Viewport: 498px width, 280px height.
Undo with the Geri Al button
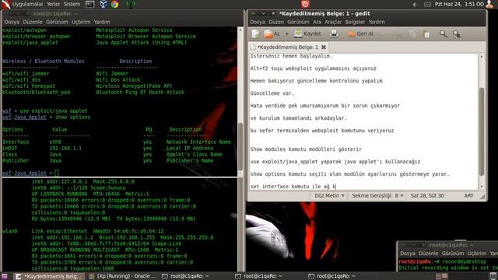[x=360, y=33]
